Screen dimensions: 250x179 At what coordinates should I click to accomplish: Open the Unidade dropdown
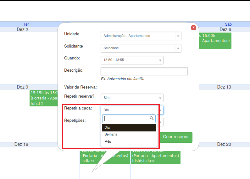(x=141, y=36)
